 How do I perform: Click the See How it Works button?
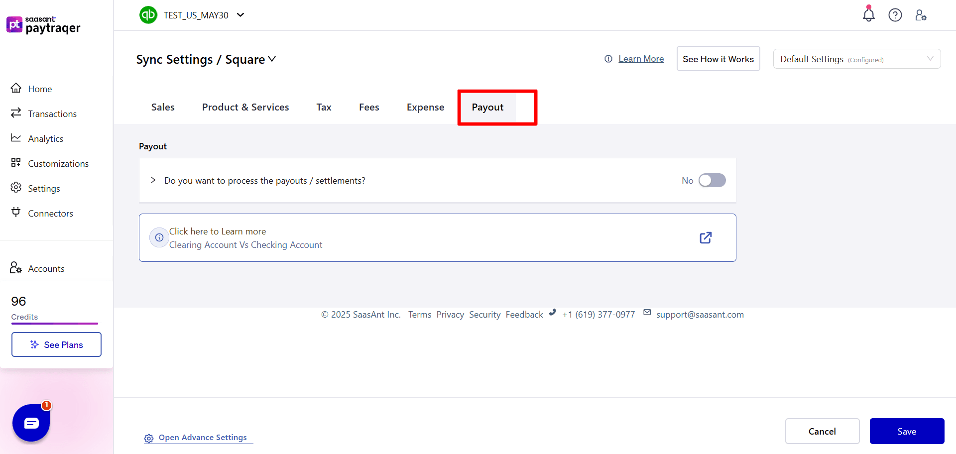pyautogui.click(x=718, y=59)
